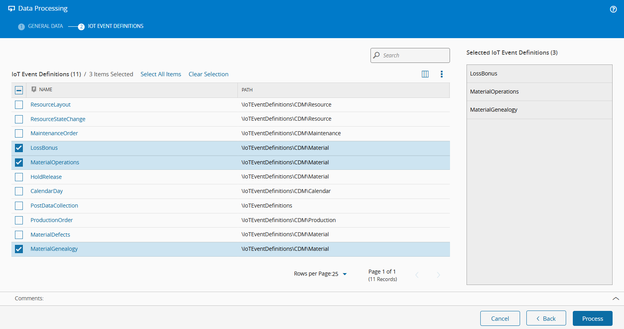Click the search magnifier icon

coord(377,55)
